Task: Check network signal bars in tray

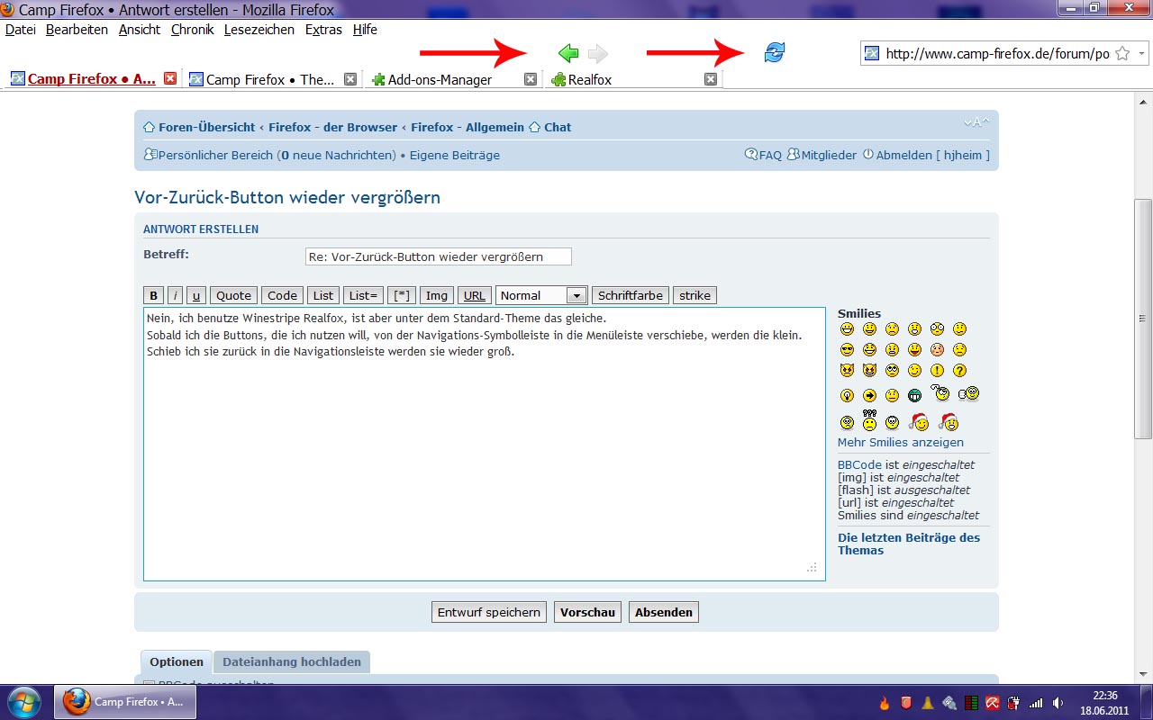Action: [x=1036, y=703]
